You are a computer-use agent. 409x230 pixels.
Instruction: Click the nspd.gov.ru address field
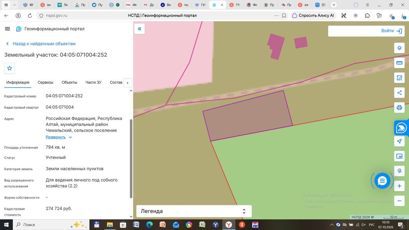[x=57, y=15]
